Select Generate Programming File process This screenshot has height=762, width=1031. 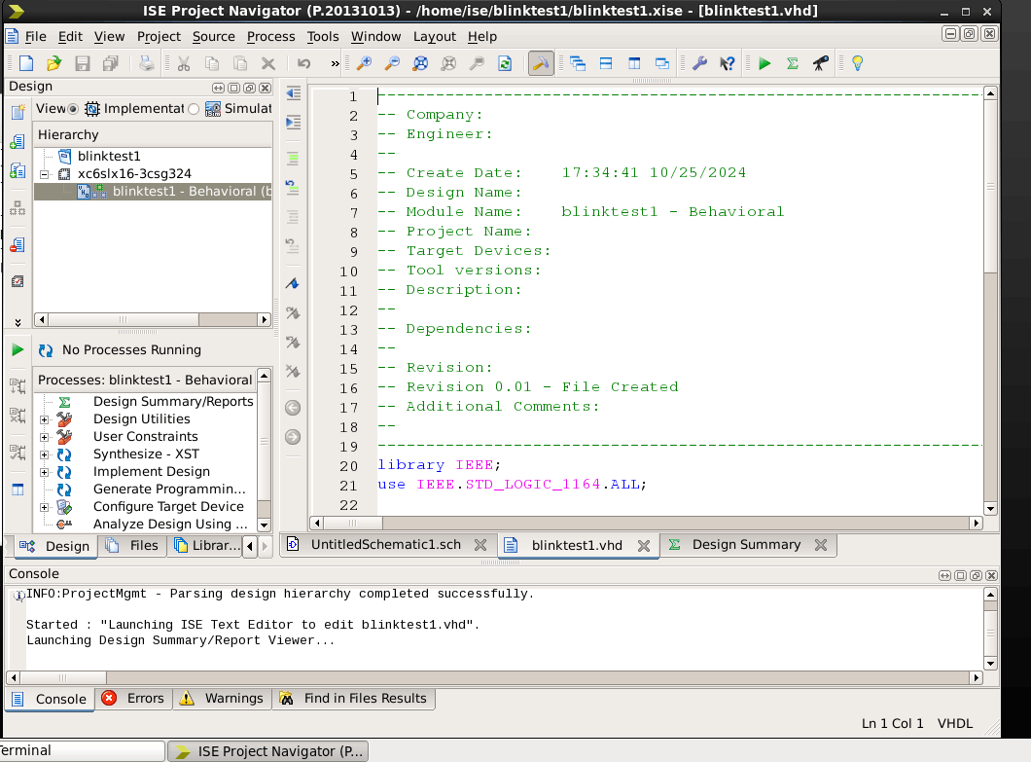[x=169, y=490]
